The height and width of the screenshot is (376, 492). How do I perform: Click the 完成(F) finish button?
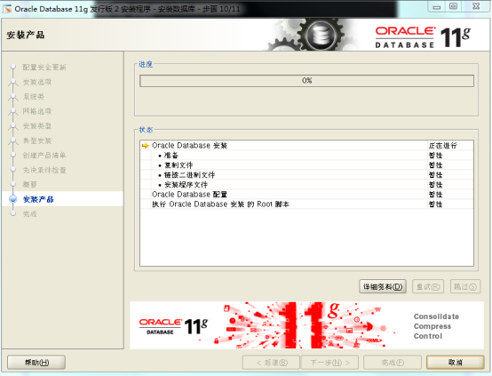coord(393,363)
